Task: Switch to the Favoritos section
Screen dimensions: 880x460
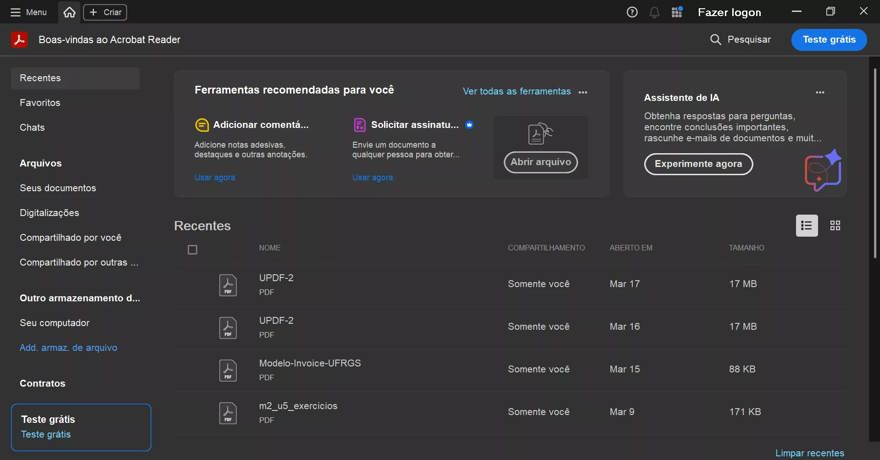Action: (40, 103)
